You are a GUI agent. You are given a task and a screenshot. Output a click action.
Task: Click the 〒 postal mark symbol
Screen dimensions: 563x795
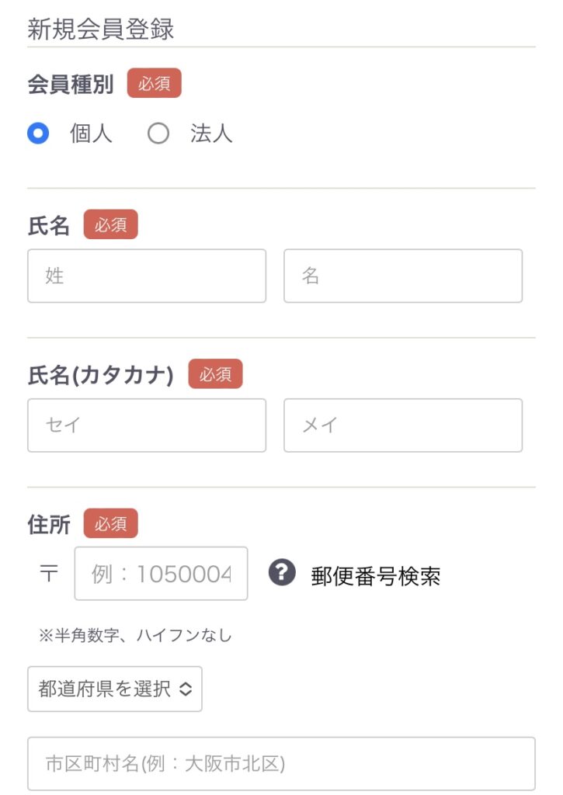pyautogui.click(x=49, y=574)
